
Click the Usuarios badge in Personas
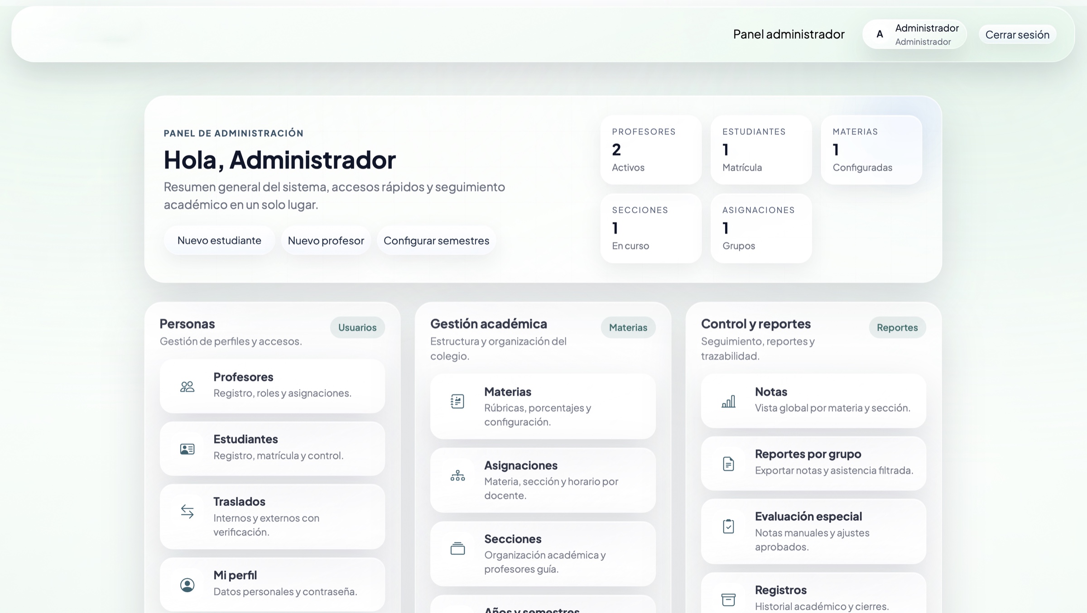click(357, 327)
